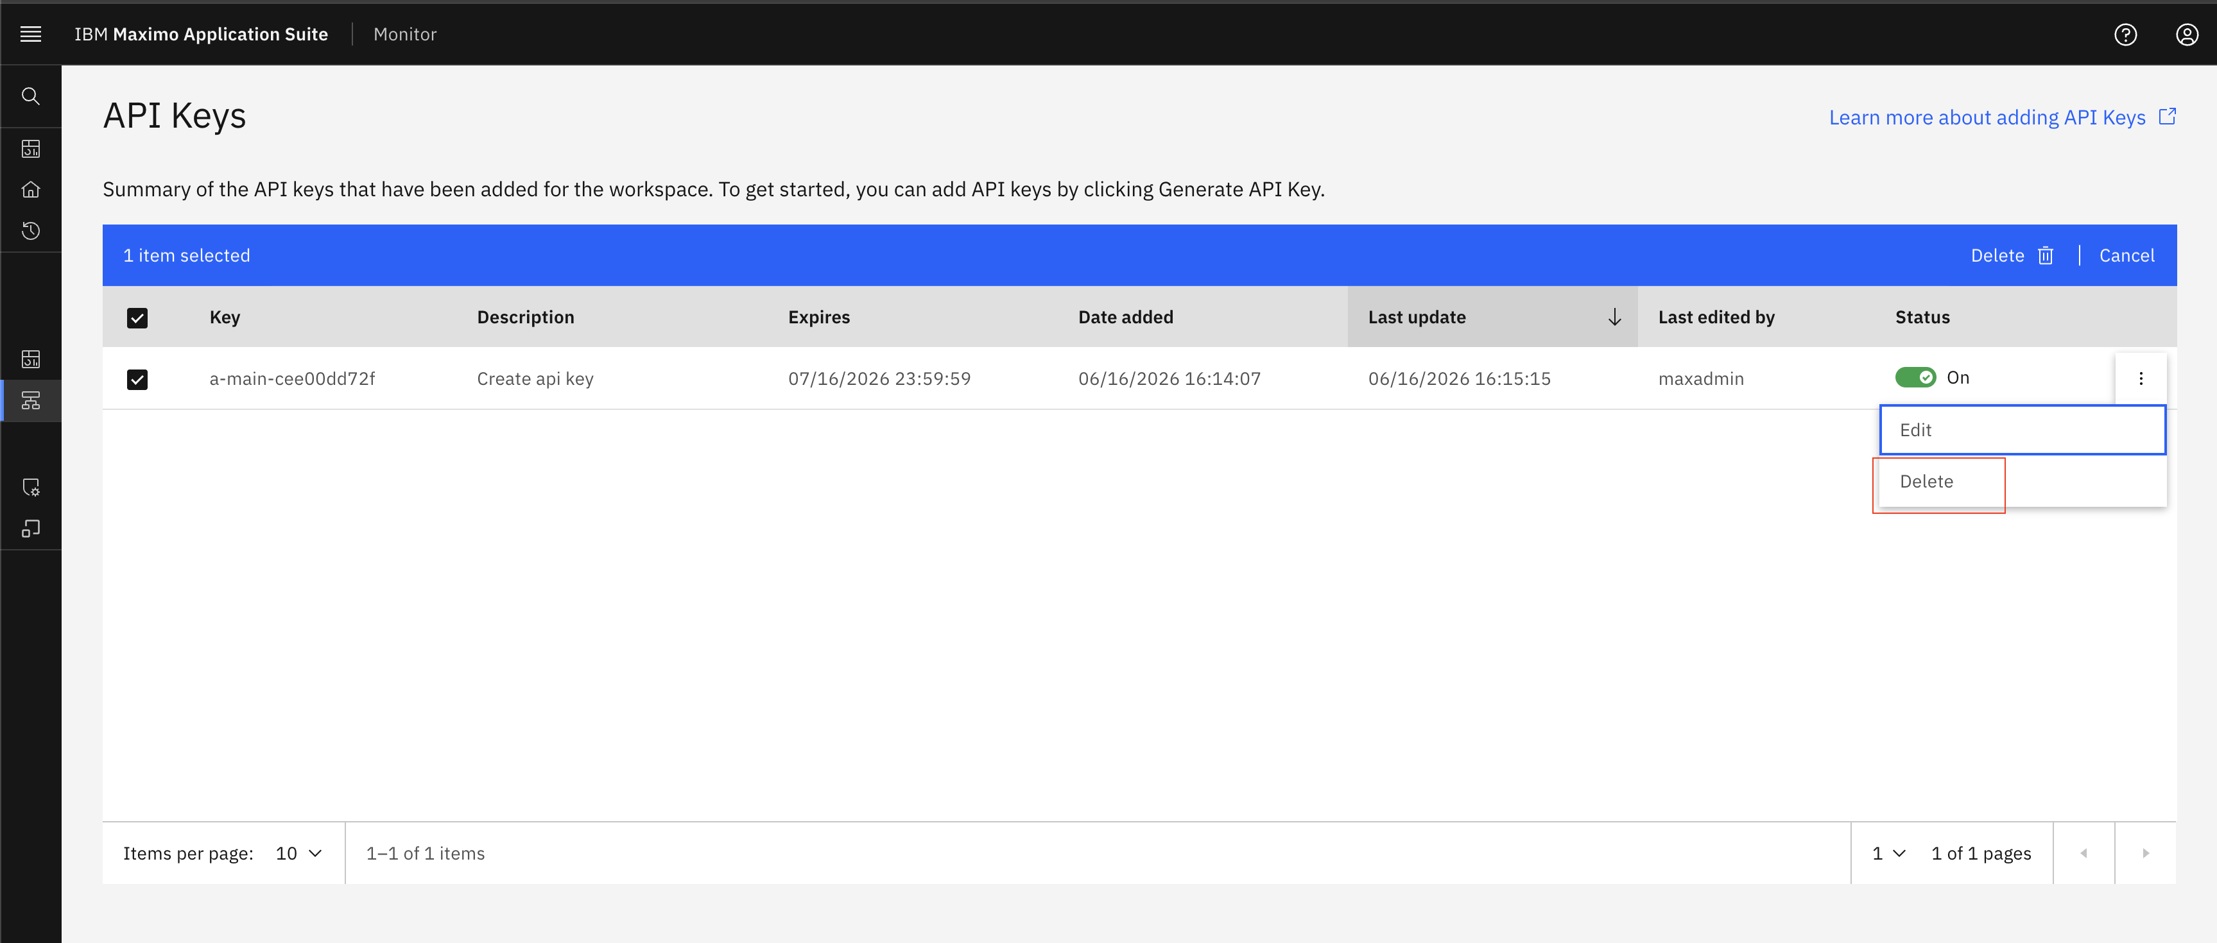Go to previous page arrow
This screenshot has width=2217, height=943.
[x=2083, y=853]
